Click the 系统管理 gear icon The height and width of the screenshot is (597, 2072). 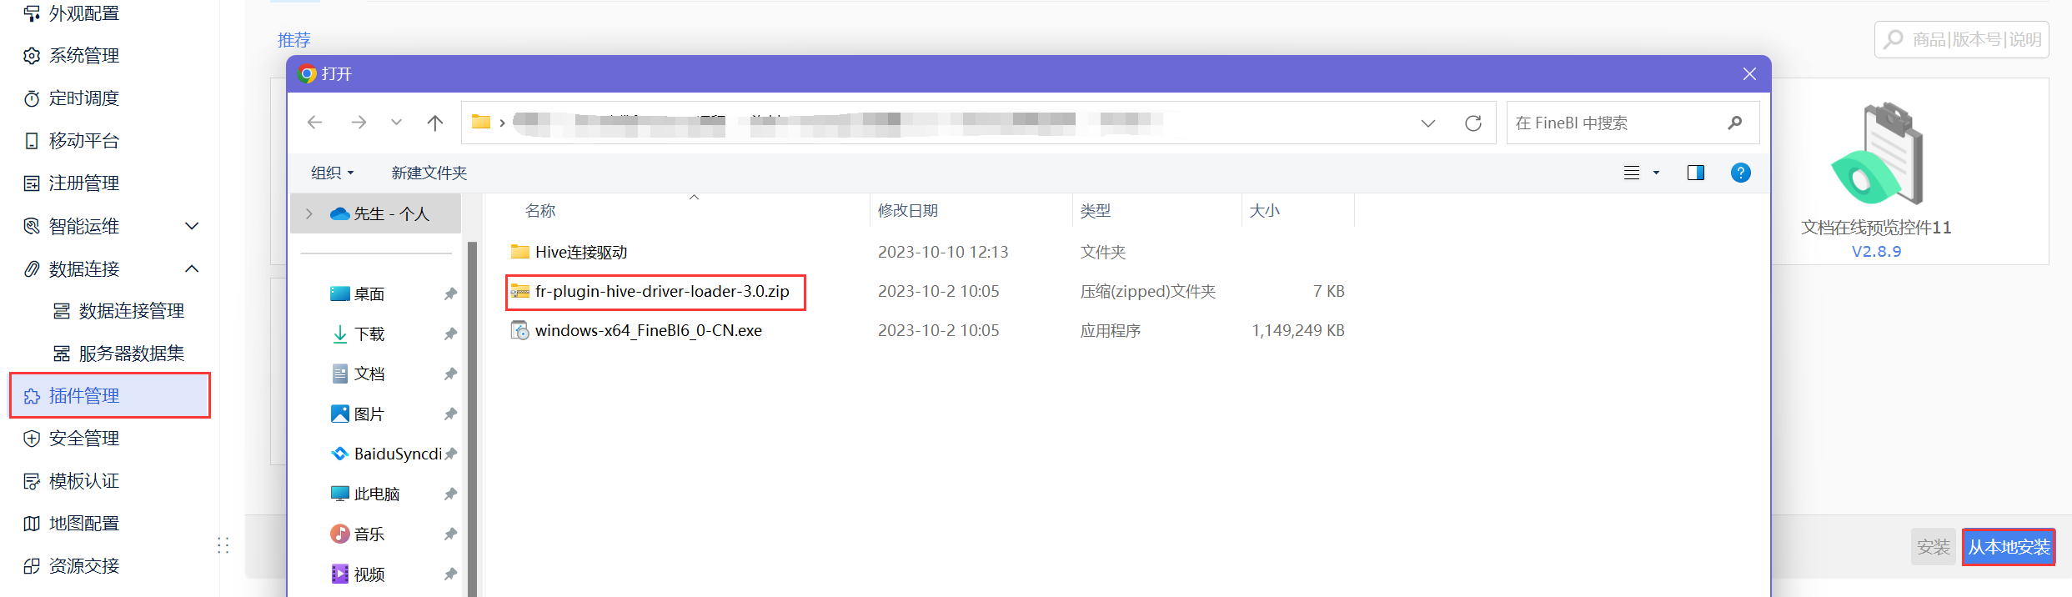point(32,56)
